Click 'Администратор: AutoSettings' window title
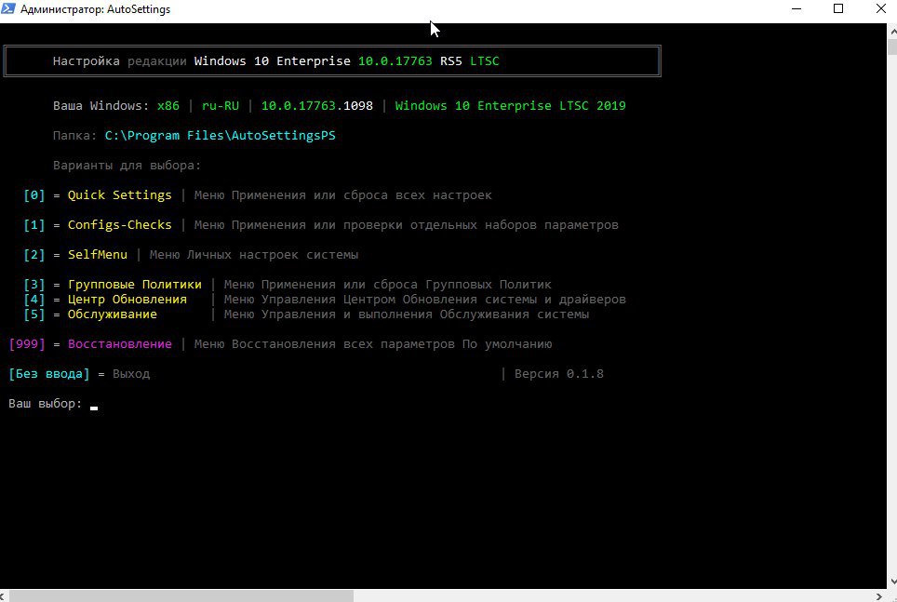Image resolution: width=897 pixels, height=602 pixels. 96,9
